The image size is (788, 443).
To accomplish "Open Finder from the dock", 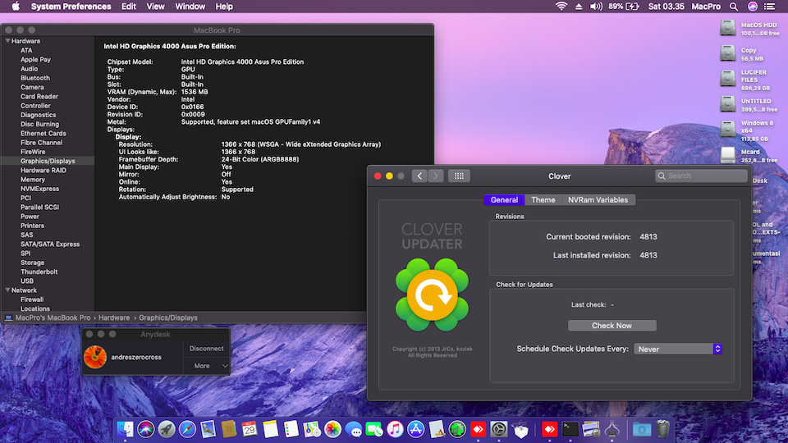I will tap(125, 429).
